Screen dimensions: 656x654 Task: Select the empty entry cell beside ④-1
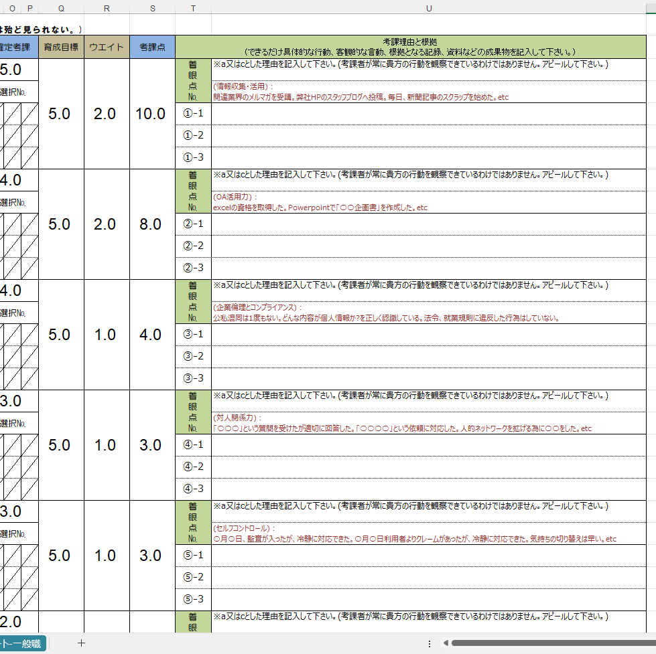[x=429, y=445]
